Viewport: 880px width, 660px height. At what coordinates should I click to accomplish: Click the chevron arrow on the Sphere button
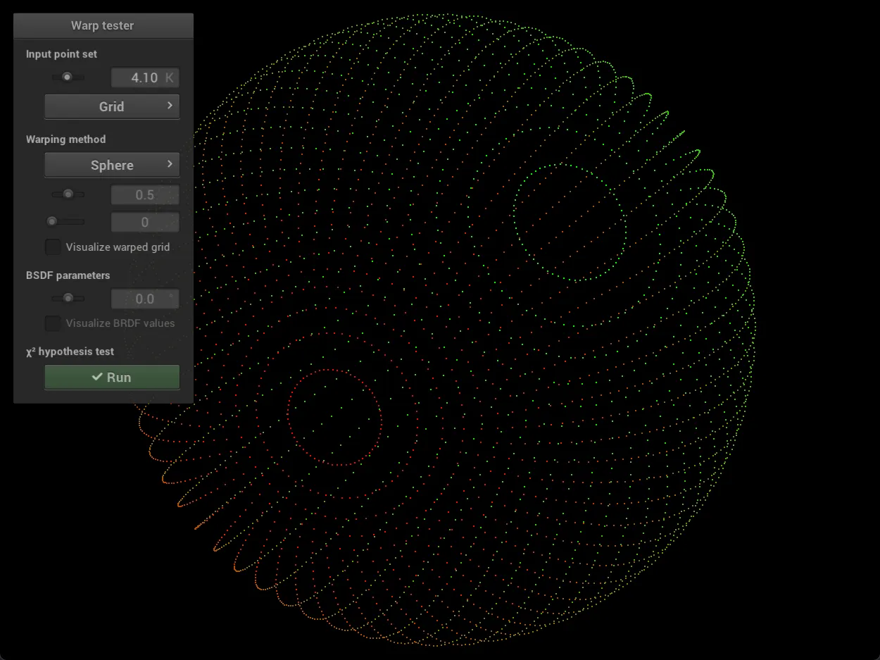169,164
